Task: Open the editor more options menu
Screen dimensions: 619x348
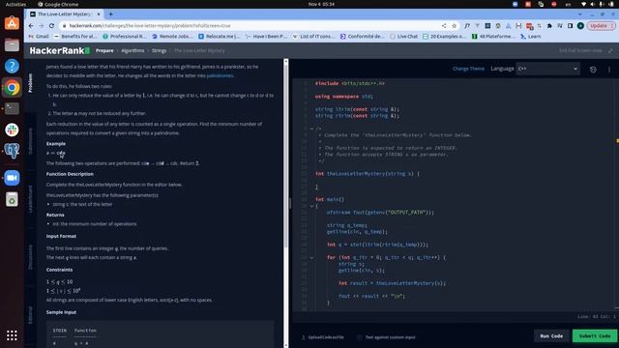Action: pos(609,69)
